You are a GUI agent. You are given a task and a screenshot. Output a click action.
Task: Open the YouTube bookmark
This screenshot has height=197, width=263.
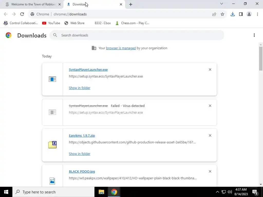point(51,23)
